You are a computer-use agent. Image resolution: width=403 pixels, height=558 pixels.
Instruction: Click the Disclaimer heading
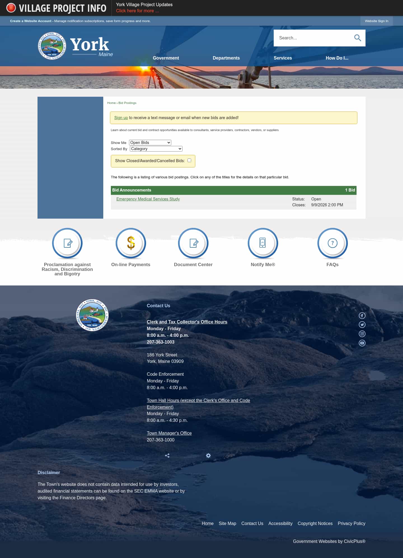(x=49, y=472)
